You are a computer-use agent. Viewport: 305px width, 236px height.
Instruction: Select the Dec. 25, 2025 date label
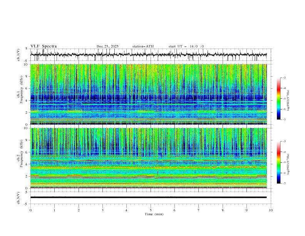click(107, 46)
